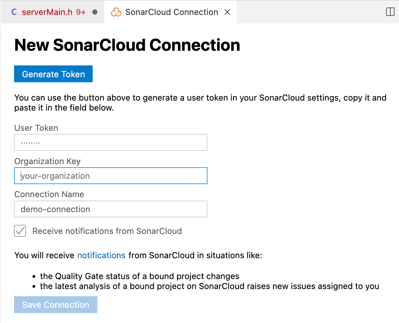Click the 'Quality Gate status' bullet text
The width and height of the screenshot is (399, 323).
pyautogui.click(x=140, y=276)
